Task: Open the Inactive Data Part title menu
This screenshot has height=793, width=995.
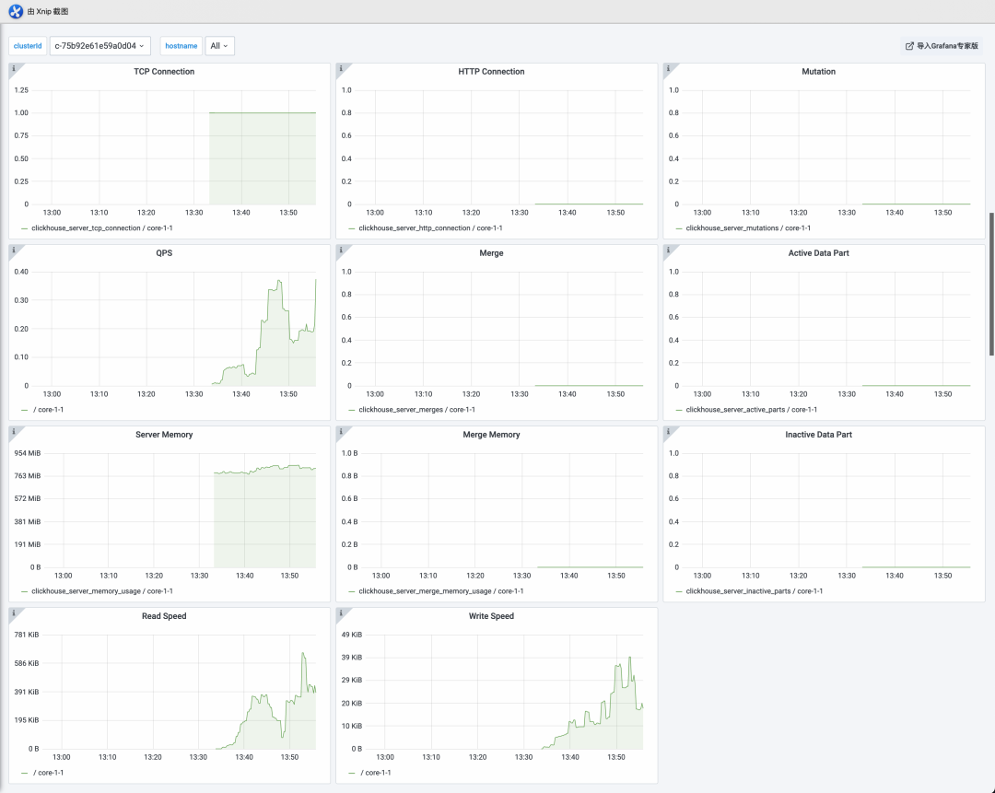Action: tap(819, 435)
